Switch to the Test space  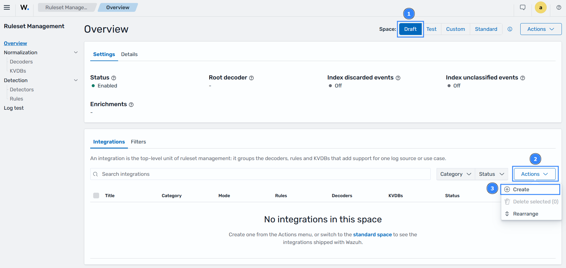coord(431,29)
